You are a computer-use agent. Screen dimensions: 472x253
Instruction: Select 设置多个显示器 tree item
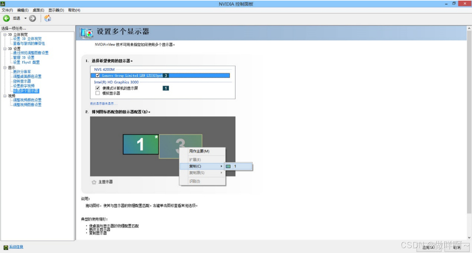coord(26,91)
